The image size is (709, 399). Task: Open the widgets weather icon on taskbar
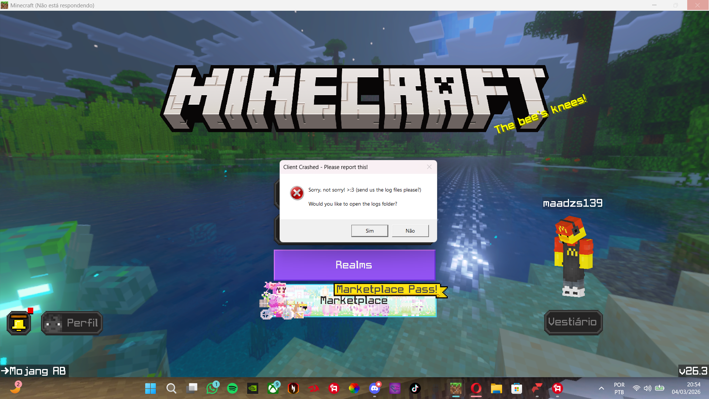click(x=16, y=388)
